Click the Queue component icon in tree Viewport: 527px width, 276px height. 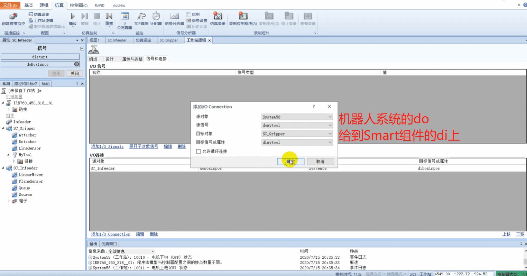15,188
